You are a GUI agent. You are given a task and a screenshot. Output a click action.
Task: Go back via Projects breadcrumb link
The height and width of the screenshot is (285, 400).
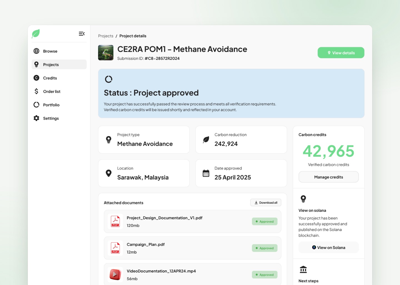tap(106, 36)
